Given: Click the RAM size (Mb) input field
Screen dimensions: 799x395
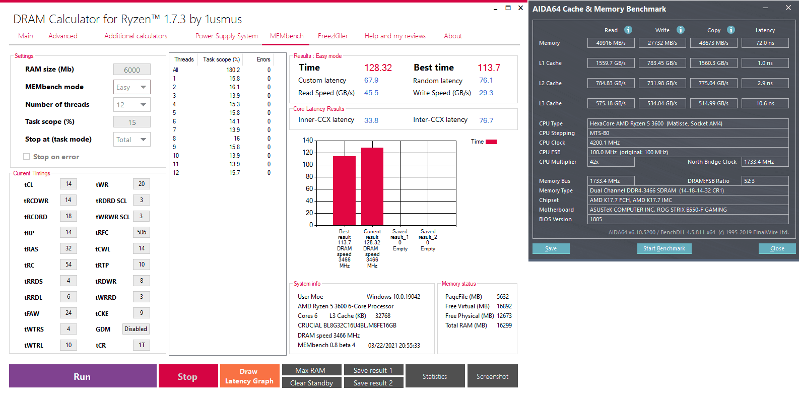Looking at the screenshot, I should tap(132, 70).
